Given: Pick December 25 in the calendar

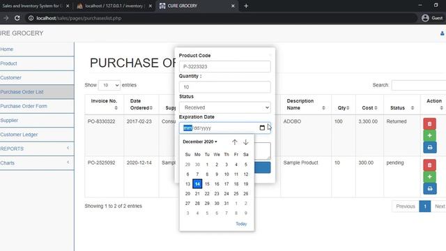Looking at the screenshot, I should [x=236, y=194].
